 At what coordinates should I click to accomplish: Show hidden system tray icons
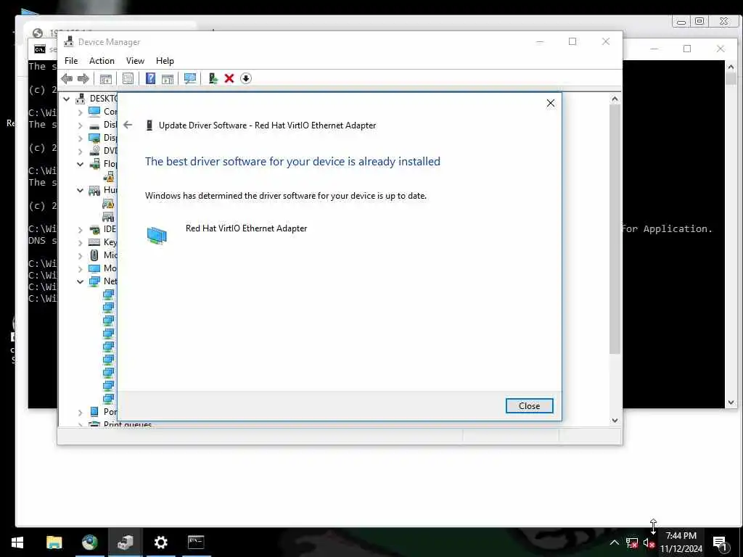(614, 542)
